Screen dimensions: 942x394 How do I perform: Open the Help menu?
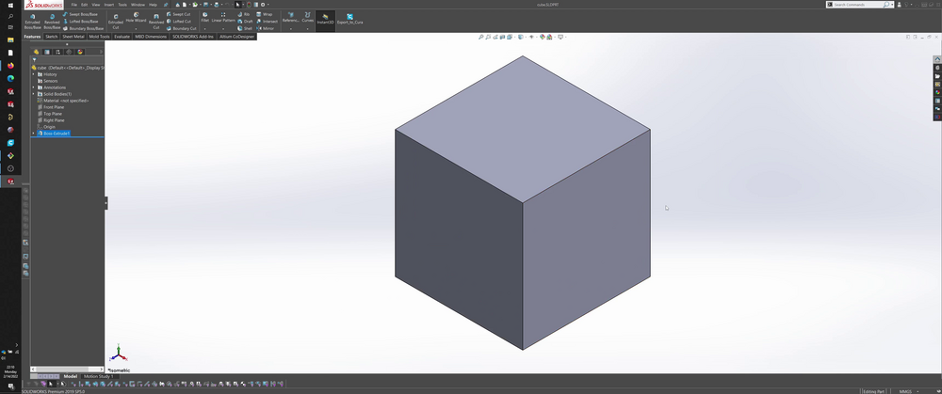click(x=153, y=4)
